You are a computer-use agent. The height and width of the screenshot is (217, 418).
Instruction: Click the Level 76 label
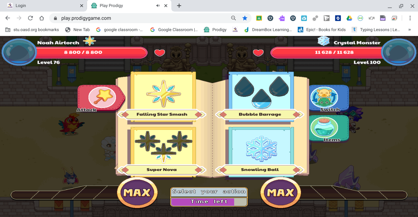(x=49, y=62)
